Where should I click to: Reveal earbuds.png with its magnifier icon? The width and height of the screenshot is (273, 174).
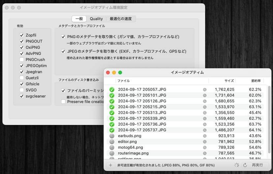tap(205, 136)
